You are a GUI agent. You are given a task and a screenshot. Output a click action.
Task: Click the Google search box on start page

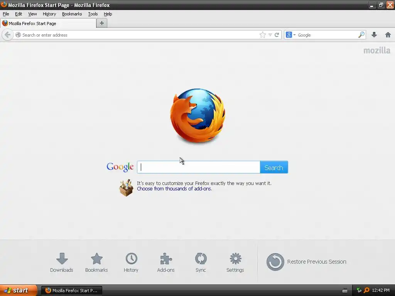(199, 167)
